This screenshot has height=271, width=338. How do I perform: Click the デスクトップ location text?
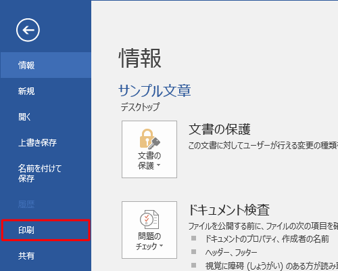[140, 107]
